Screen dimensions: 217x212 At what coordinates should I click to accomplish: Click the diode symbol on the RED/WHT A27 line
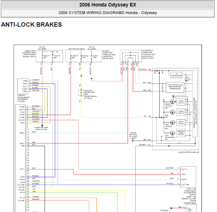click(169, 146)
